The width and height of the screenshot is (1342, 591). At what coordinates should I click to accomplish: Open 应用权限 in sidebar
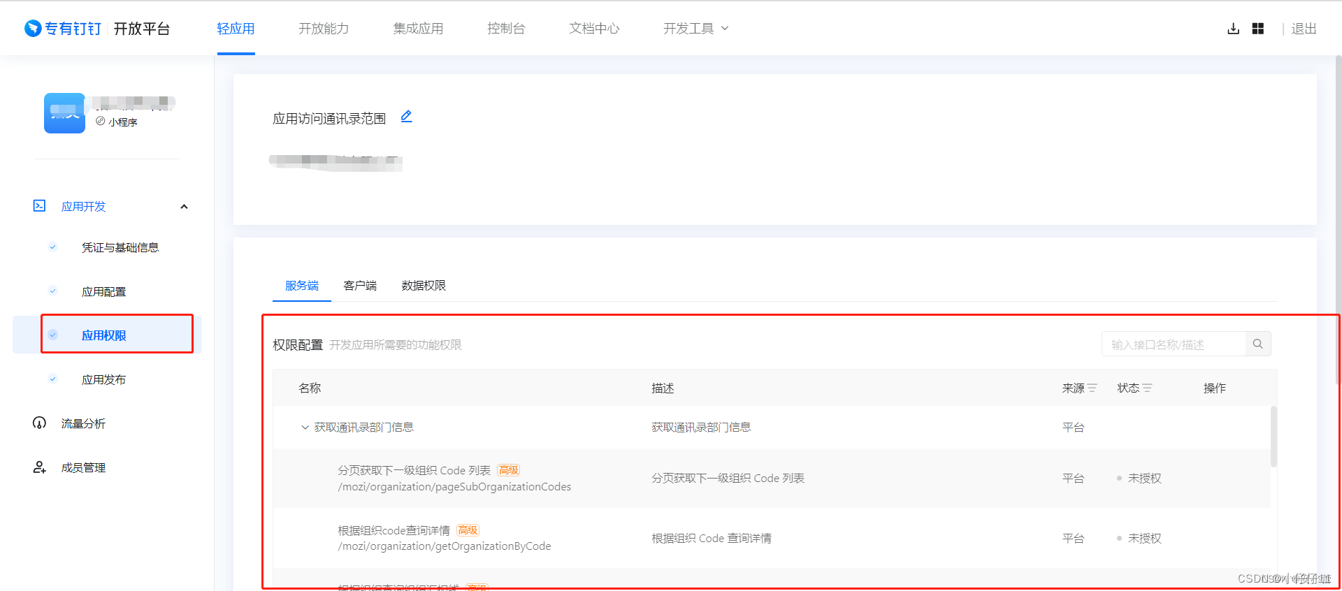[103, 335]
